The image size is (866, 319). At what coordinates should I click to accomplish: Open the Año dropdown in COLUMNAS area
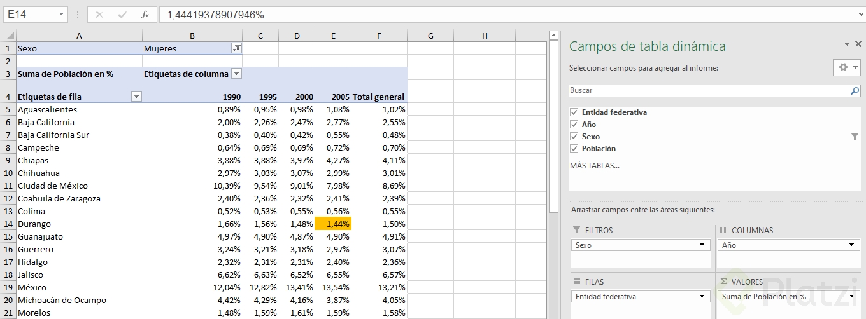pos(852,245)
